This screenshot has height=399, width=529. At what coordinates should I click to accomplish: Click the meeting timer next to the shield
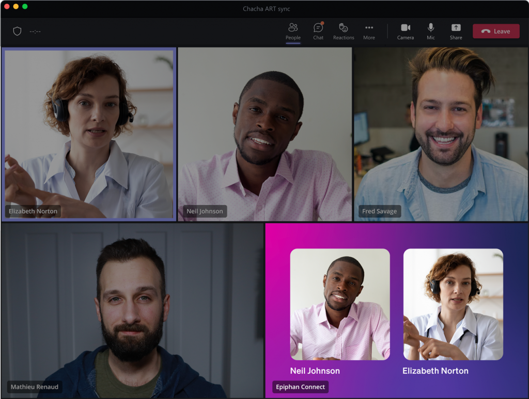35,31
